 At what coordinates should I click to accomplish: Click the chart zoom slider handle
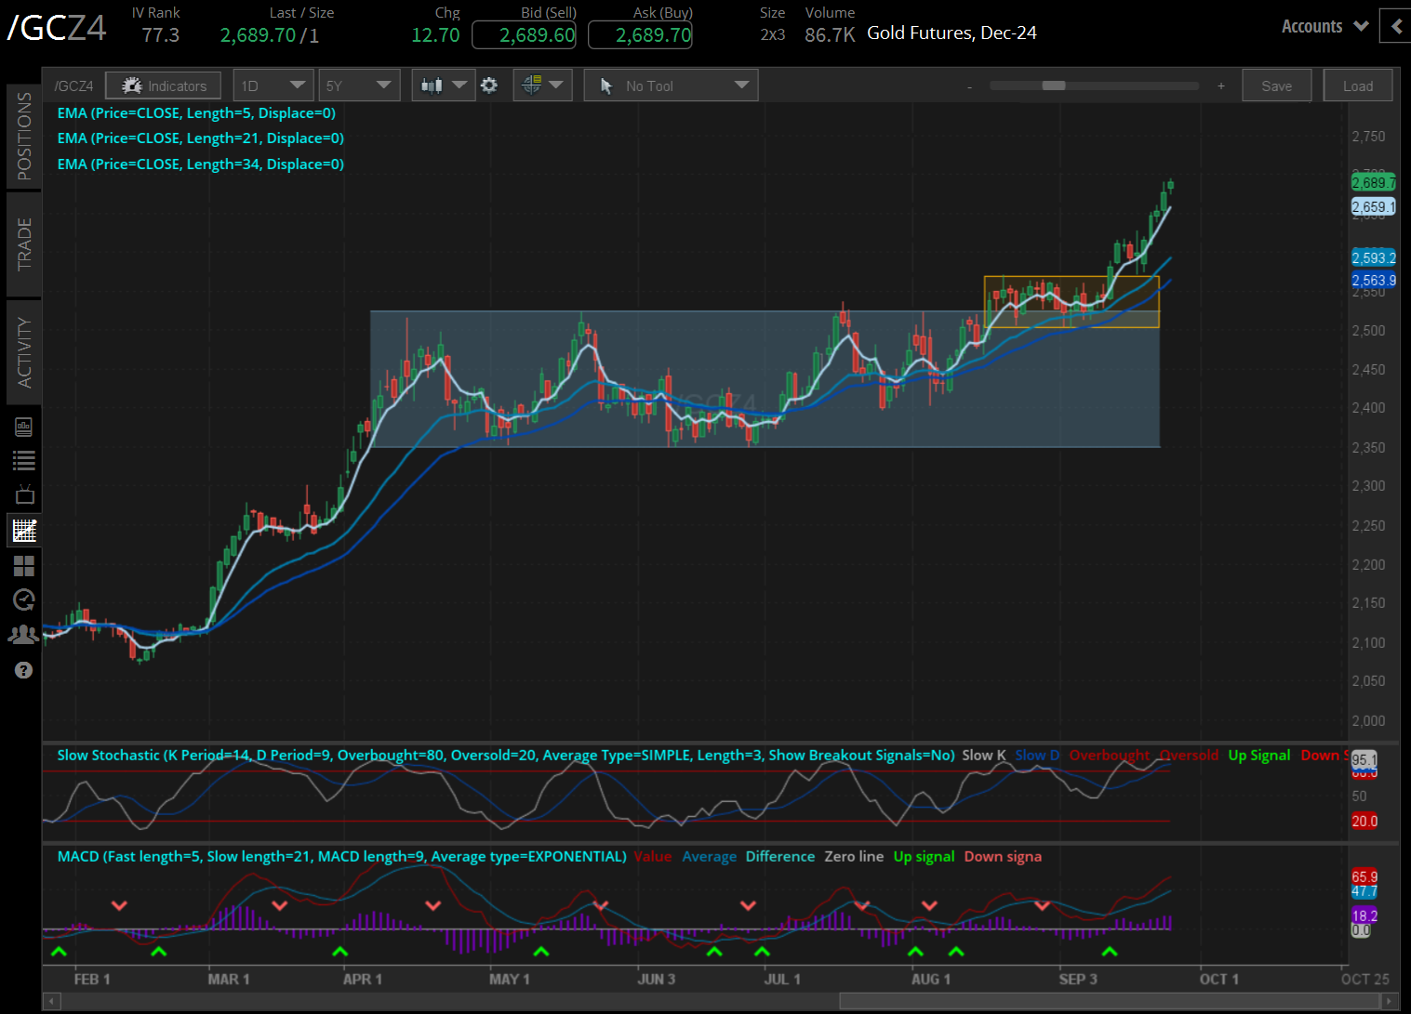coord(1053,86)
